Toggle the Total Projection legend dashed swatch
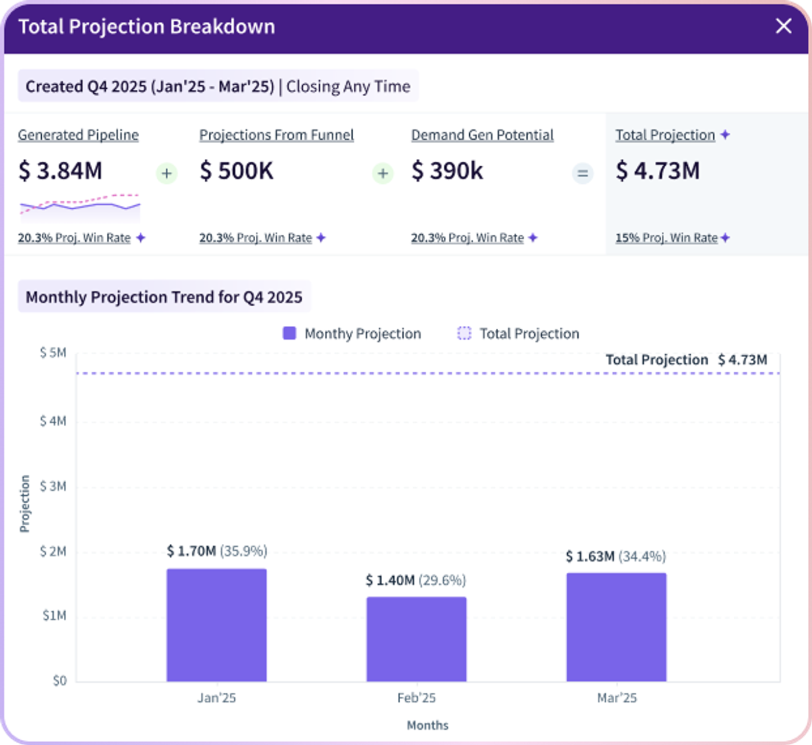Image resolution: width=812 pixels, height=745 pixels. 464,333
